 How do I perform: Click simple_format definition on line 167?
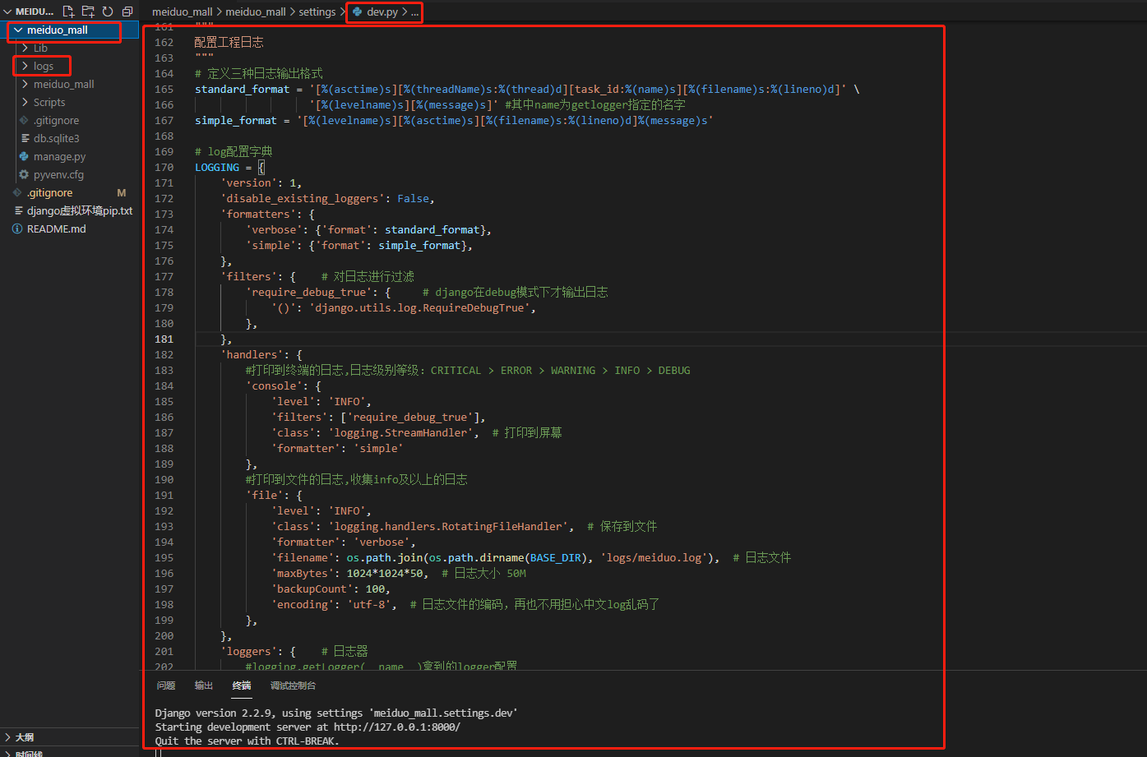click(236, 120)
